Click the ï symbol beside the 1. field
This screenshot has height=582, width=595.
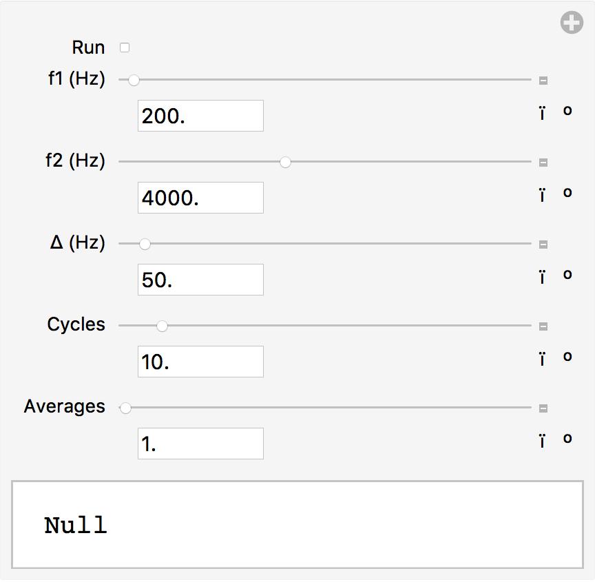coord(542,441)
